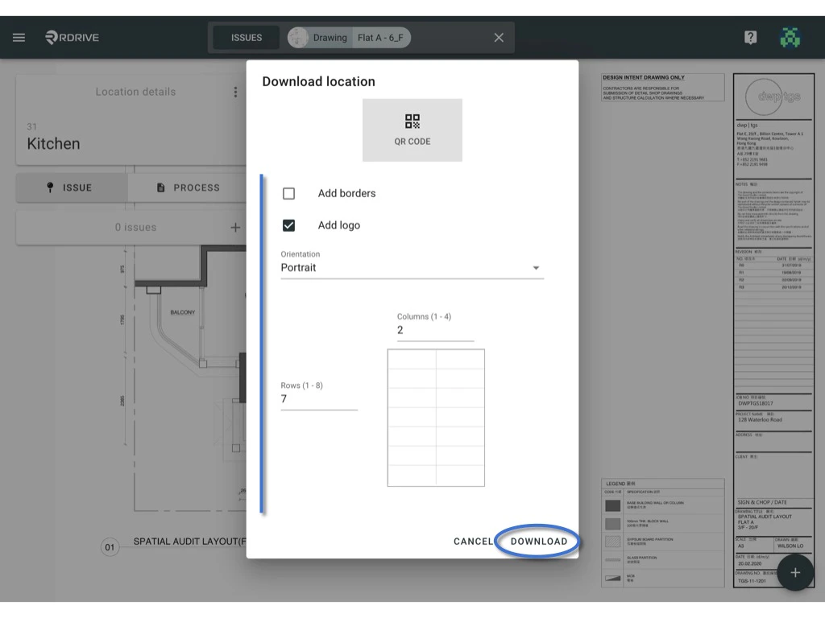The width and height of the screenshot is (825, 618).
Task: Add an issue with the plus icon
Action: point(235,227)
